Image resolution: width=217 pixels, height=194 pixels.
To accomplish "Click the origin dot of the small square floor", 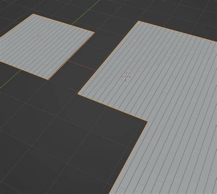I will click(x=38, y=36).
